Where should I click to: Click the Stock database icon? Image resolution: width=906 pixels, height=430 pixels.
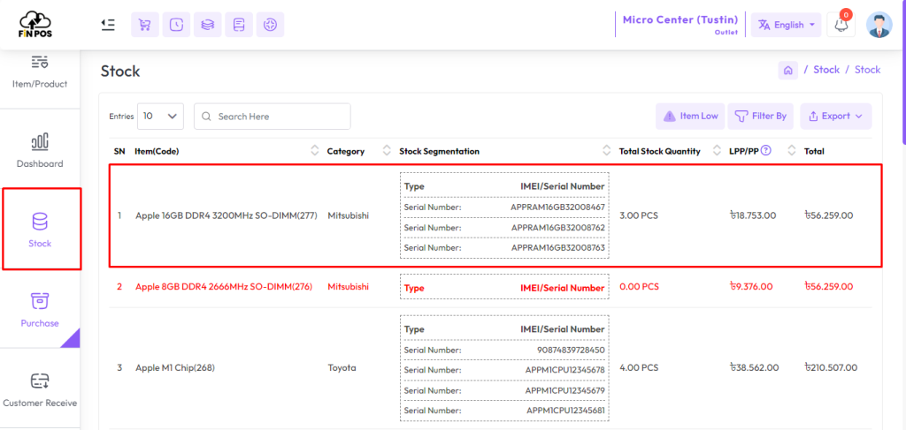tap(40, 221)
